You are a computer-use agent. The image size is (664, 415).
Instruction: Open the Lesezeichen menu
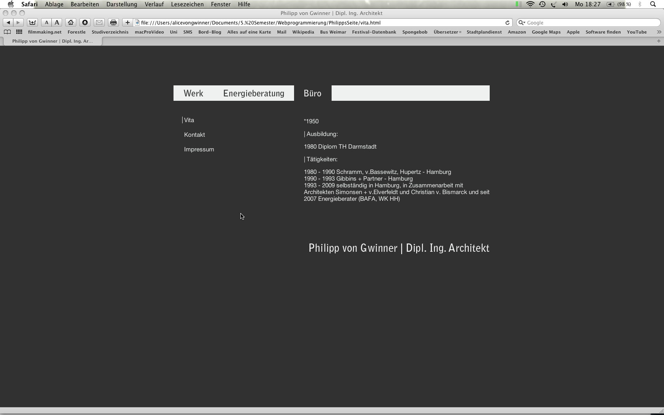(x=187, y=4)
